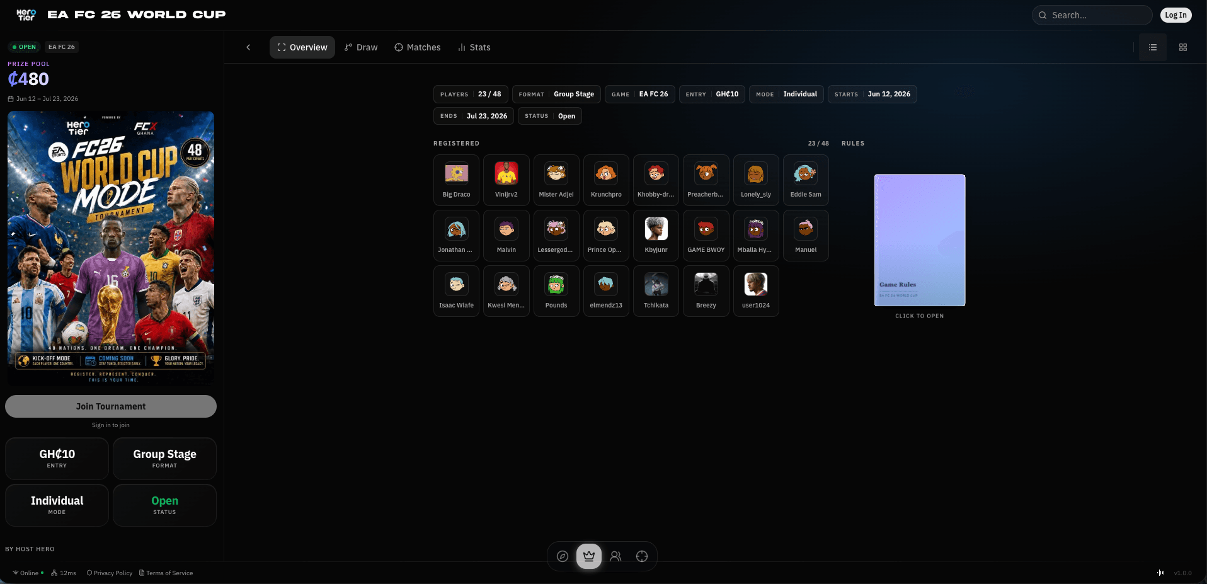This screenshot has width=1207, height=584.
Task: Click the Online status indicator
Action: coord(28,573)
